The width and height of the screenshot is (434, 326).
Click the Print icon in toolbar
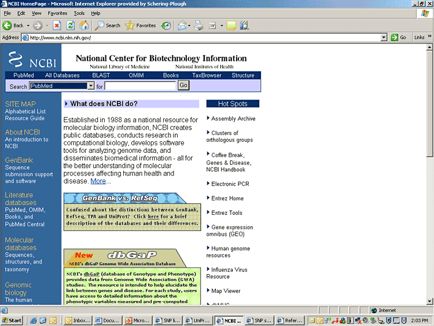pyautogui.click(x=198, y=25)
